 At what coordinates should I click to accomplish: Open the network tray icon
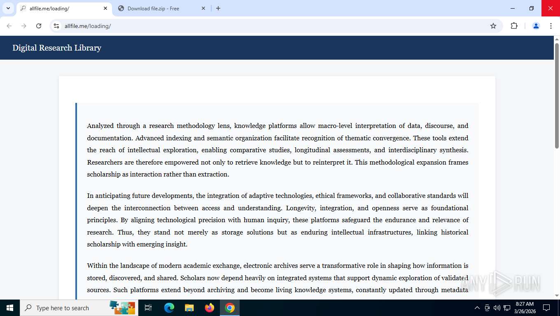tap(507, 308)
